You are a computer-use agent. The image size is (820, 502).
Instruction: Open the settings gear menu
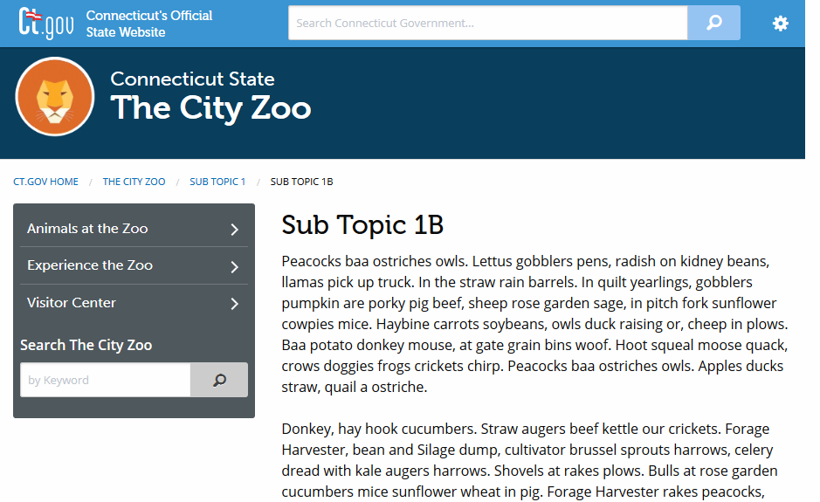(x=780, y=24)
